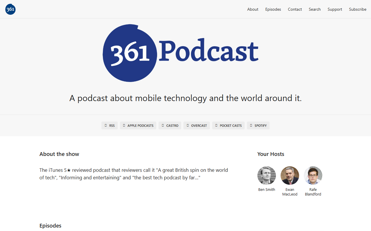
Task: Click the Rafe Blandford host name
Action: pyautogui.click(x=313, y=192)
